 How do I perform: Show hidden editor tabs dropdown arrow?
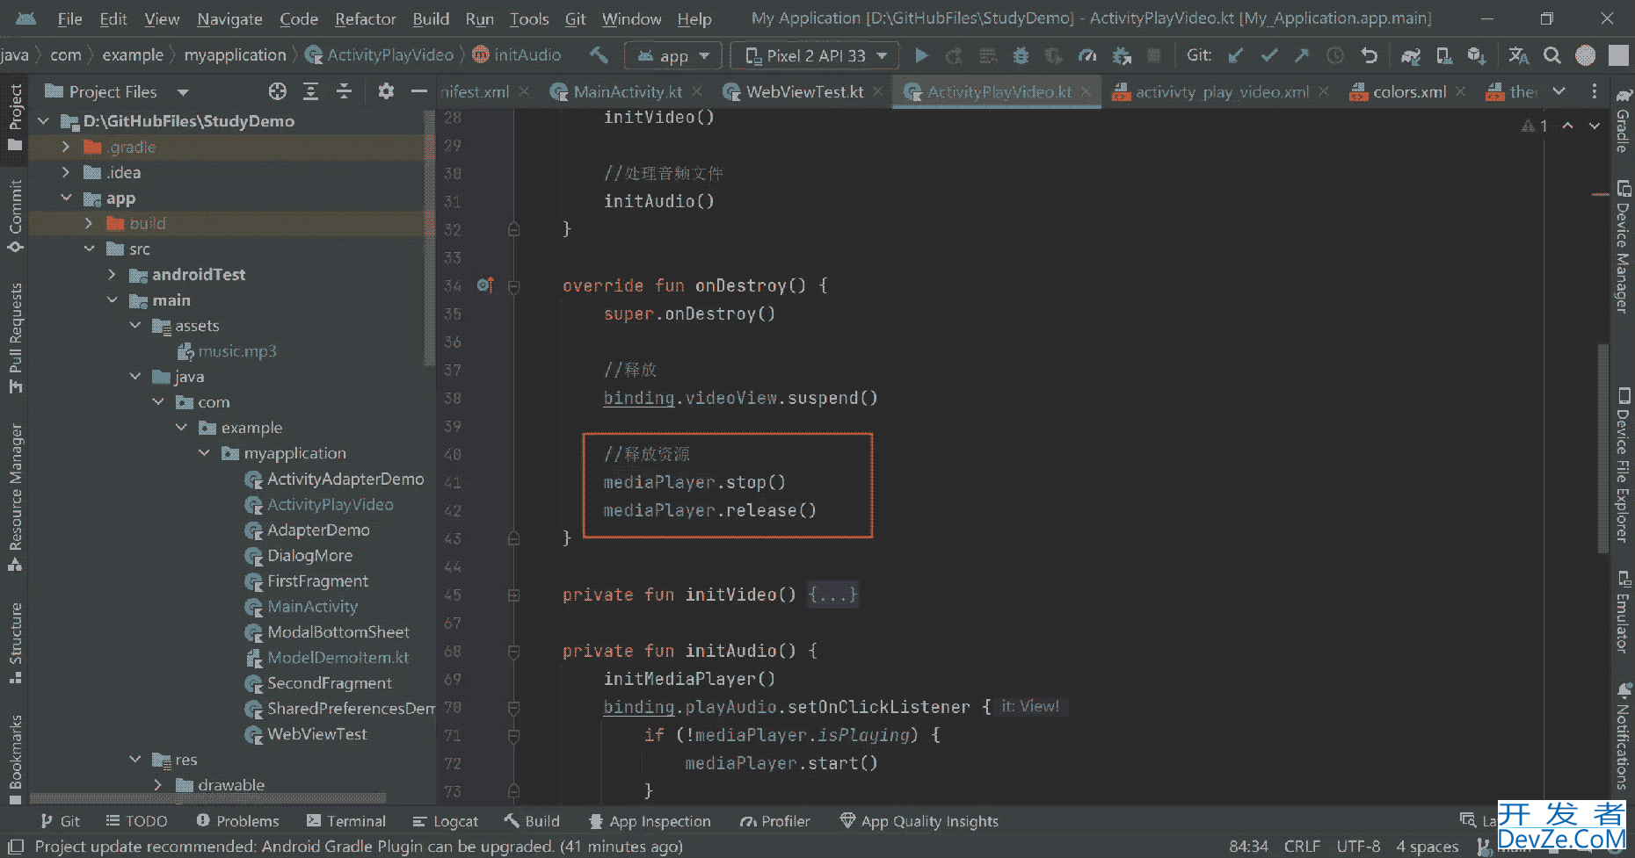1559,91
